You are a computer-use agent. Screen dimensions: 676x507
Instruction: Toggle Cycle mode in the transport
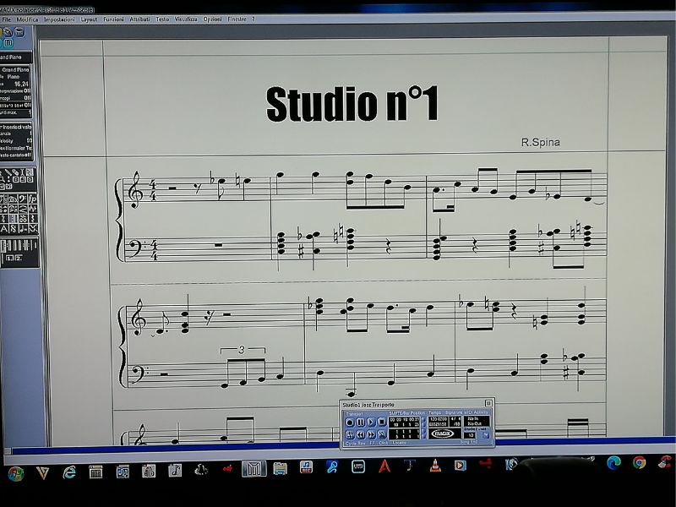click(350, 434)
